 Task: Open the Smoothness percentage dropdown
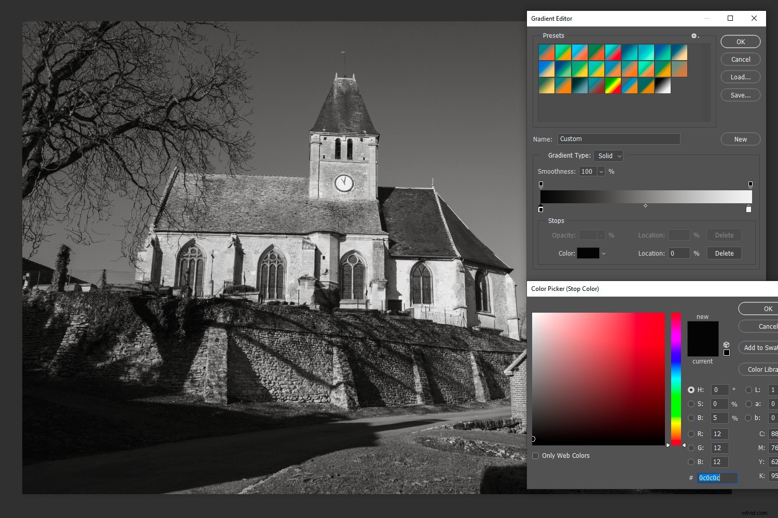[600, 171]
